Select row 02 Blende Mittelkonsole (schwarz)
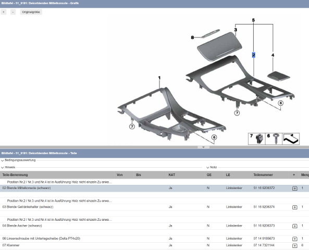Screen dimensions: 309x250 154,188
